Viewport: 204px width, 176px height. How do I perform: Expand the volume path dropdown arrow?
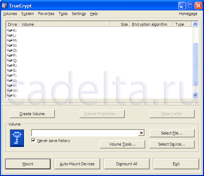141,133
